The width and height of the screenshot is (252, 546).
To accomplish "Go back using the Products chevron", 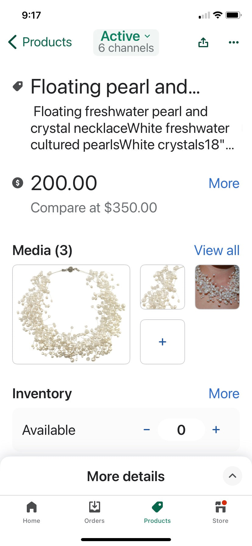I will [x=40, y=42].
